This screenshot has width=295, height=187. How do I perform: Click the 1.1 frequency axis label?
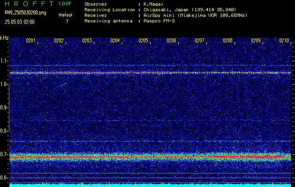(4, 61)
